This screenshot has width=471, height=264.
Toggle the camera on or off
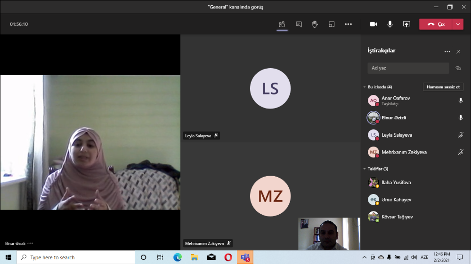[x=374, y=24]
